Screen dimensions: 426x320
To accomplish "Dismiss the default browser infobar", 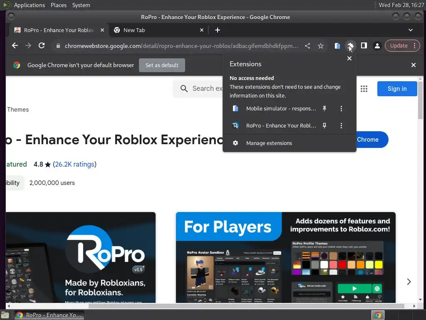I will point(414,65).
